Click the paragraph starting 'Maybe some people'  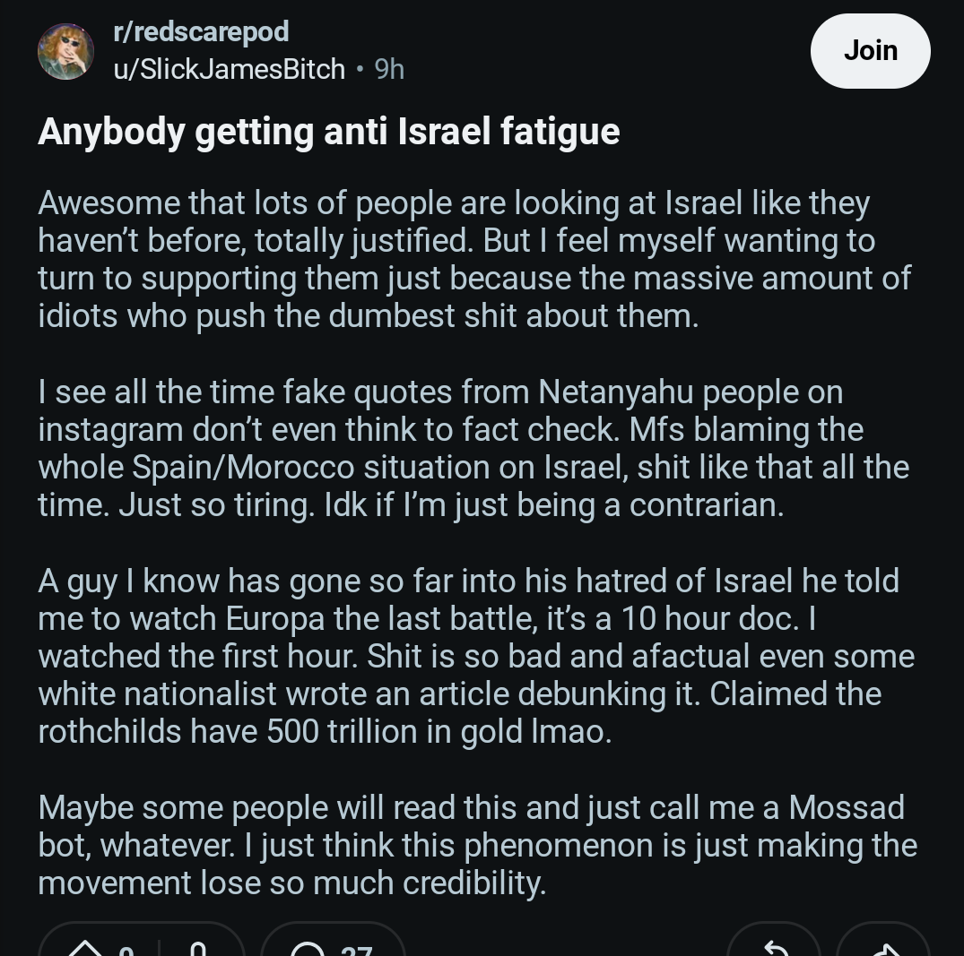(x=478, y=846)
